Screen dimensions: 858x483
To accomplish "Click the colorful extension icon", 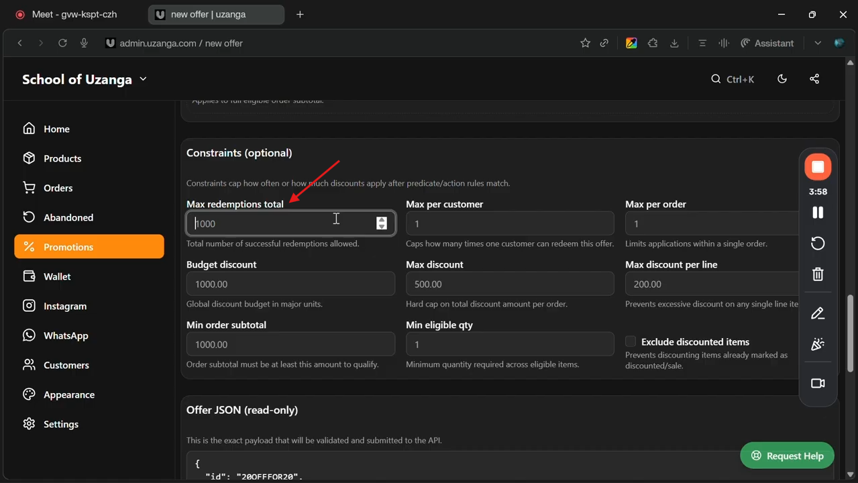I will [x=631, y=43].
